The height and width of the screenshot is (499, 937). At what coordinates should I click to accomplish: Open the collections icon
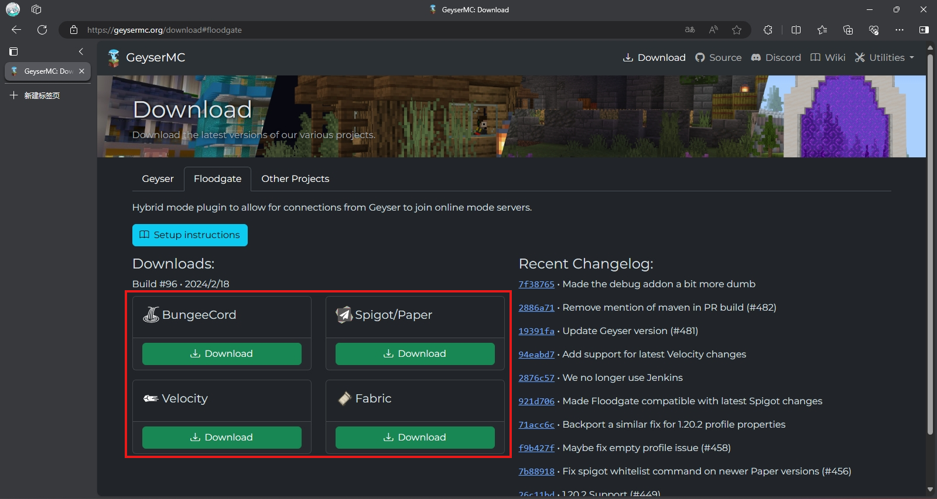[848, 30]
